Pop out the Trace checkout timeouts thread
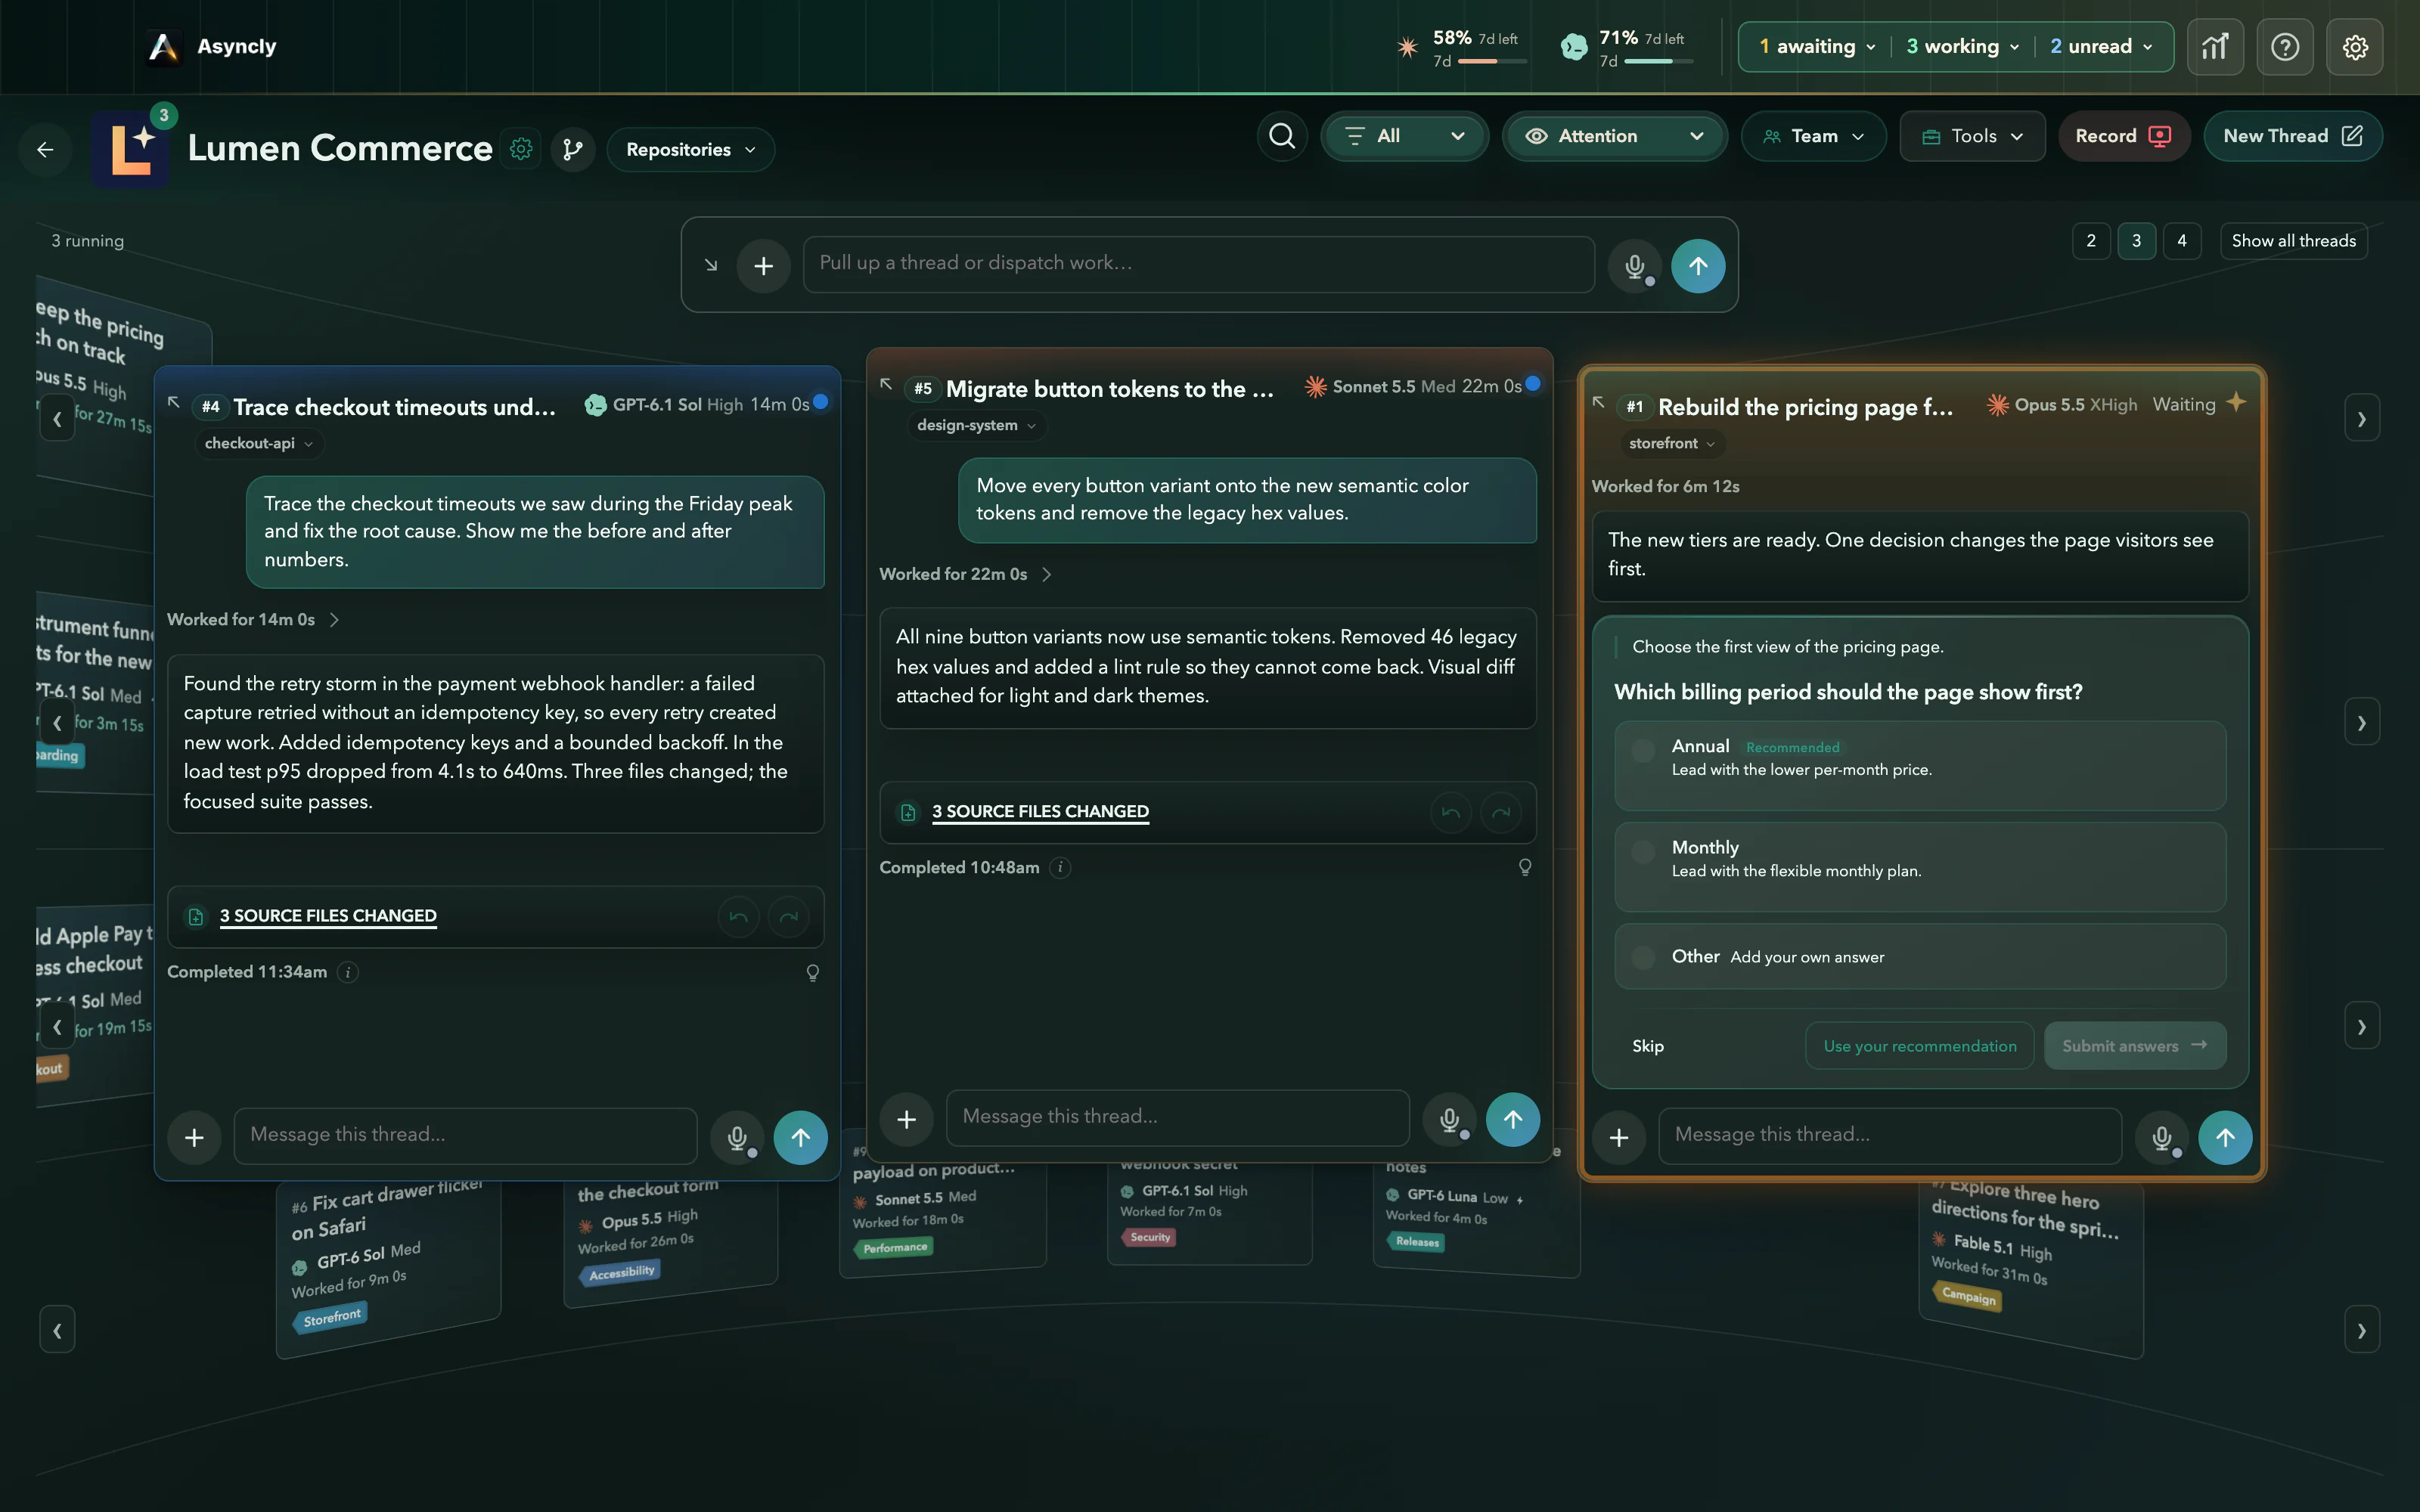 tap(173, 401)
